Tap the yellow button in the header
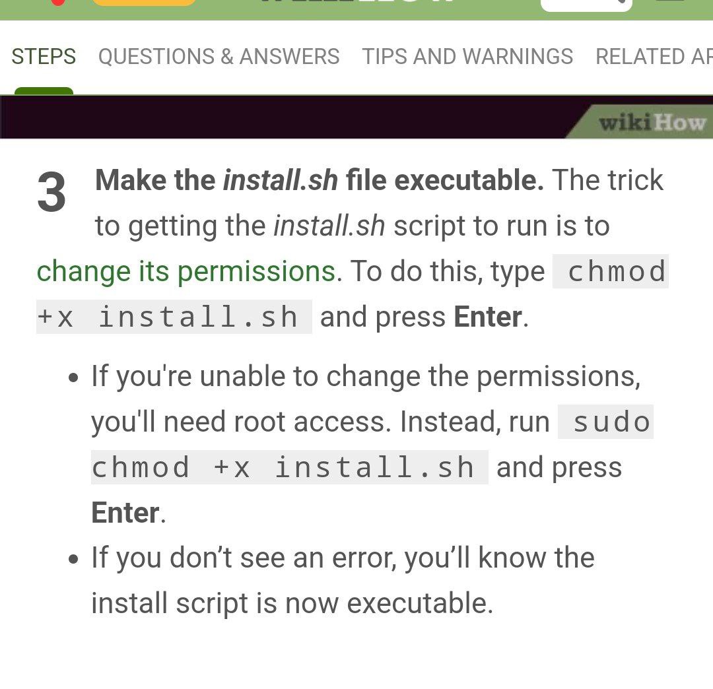 click(144, 2)
